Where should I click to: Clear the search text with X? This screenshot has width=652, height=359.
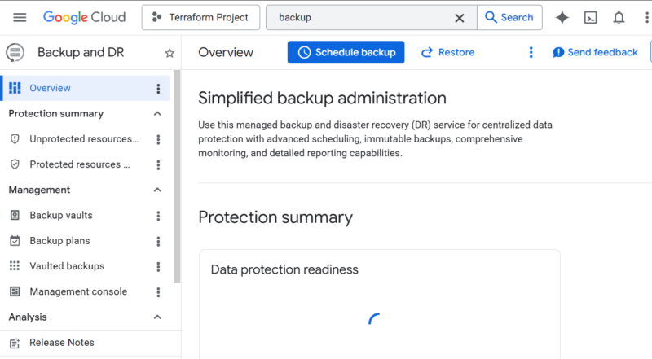tap(460, 18)
